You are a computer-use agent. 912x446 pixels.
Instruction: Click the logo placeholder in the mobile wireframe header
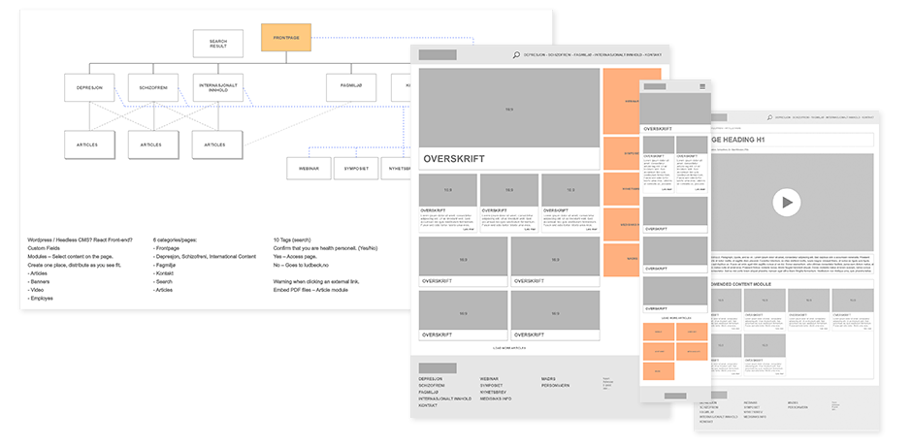point(654,86)
